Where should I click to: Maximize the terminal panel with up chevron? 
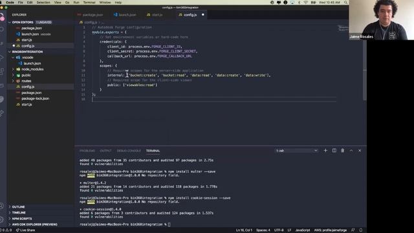351,151
